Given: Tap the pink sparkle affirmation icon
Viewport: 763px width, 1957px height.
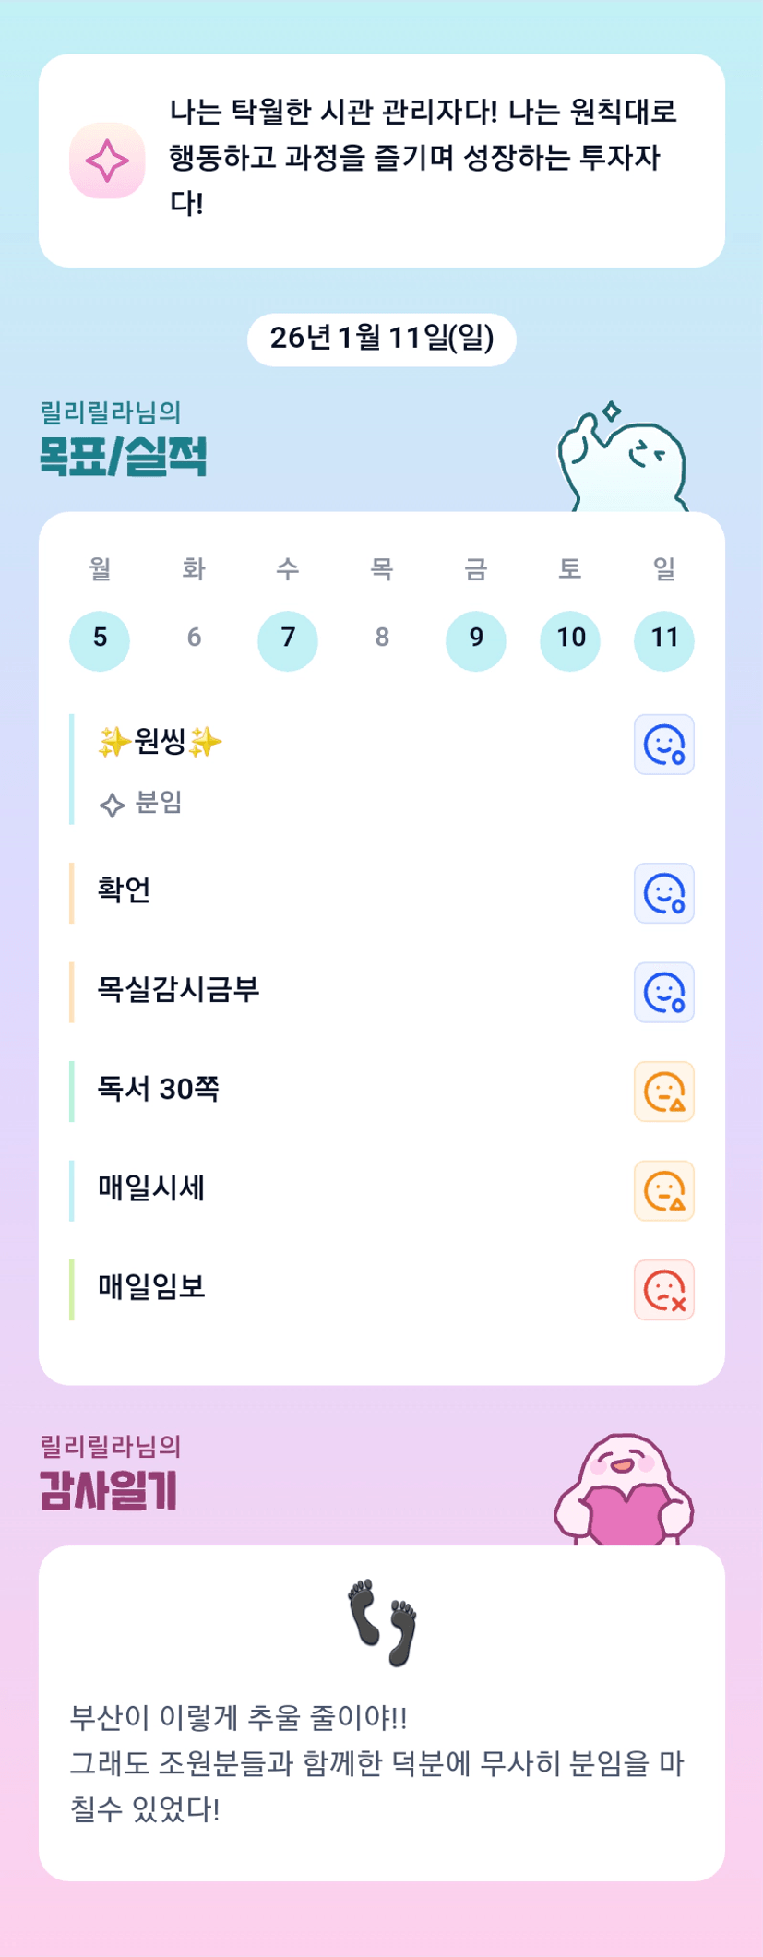Looking at the screenshot, I should click(107, 161).
